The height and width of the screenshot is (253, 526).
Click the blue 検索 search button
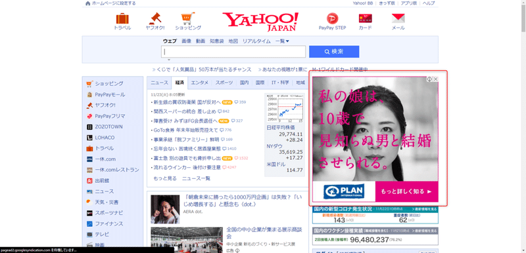point(334,52)
